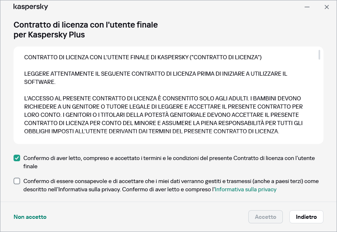This screenshot has width=337, height=232.
Task: Uncheck the license terms confirmation checkbox
Action: (x=17, y=158)
